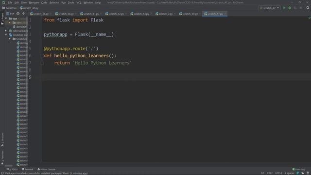
Task: Open the Code menu
Action: pyautogui.click(x=44, y=2)
